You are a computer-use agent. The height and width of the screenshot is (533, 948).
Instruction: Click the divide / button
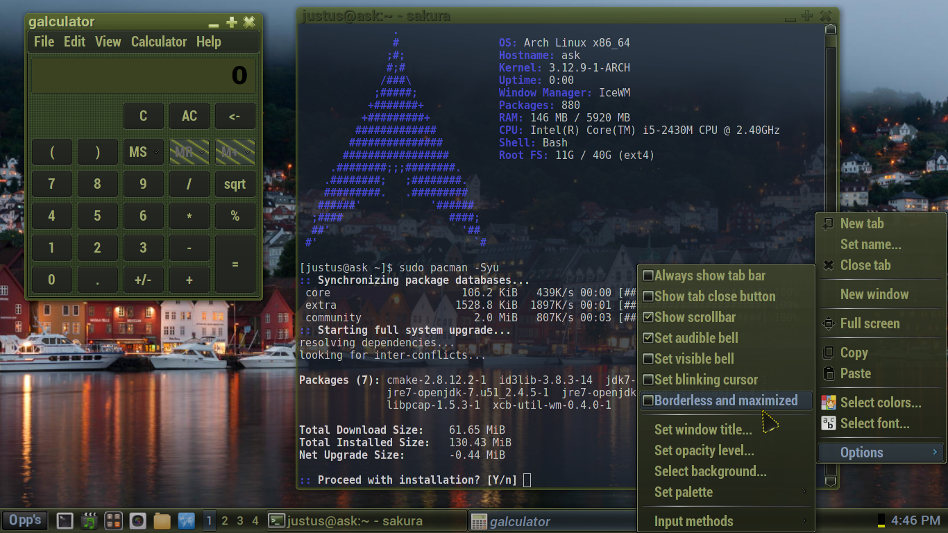[x=189, y=184]
